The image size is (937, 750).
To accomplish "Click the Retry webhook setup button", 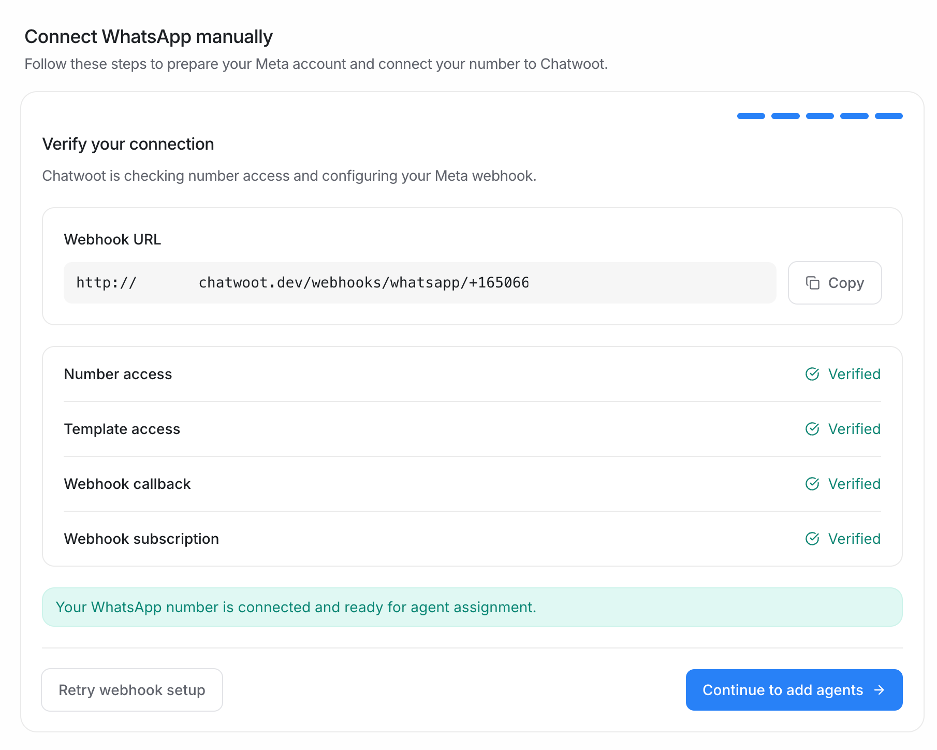I will tap(132, 690).
